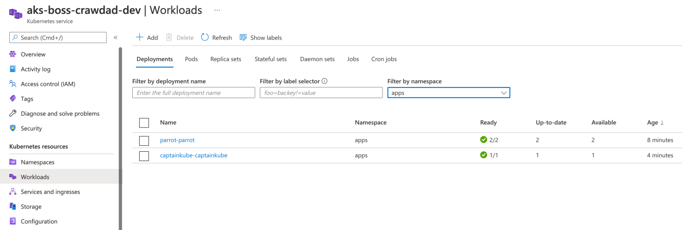The width and height of the screenshot is (682, 230).
Task: Open the Filter by namespace dropdown
Action: tap(449, 92)
